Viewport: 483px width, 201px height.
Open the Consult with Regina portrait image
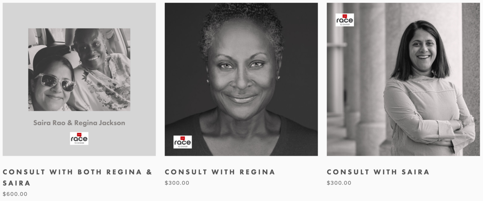pos(241,79)
